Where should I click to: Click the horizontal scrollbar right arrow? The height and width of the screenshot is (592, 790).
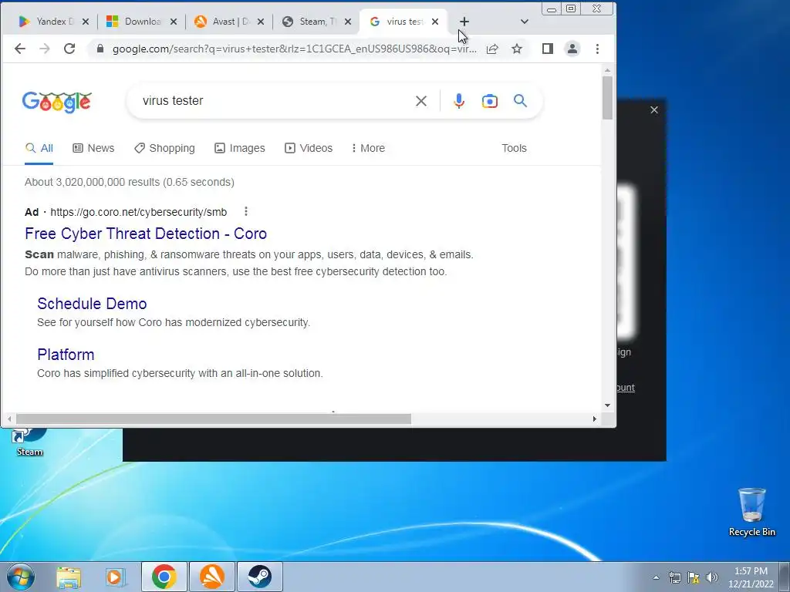point(595,419)
